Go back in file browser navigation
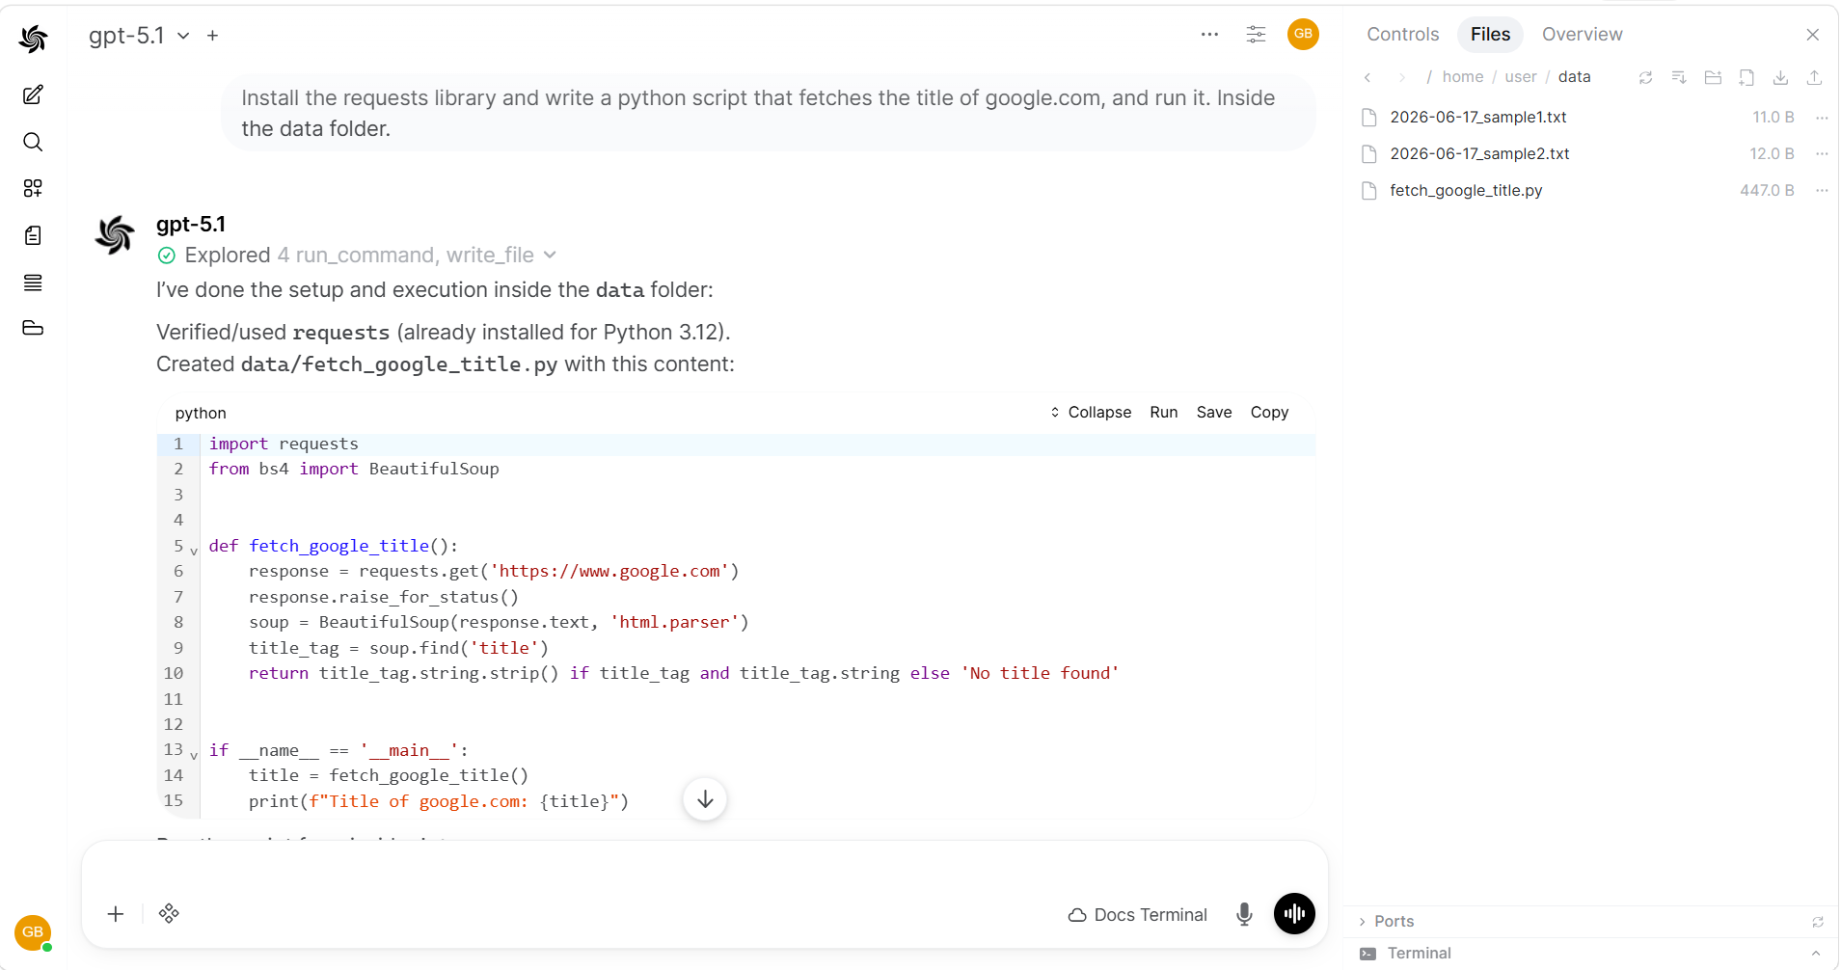This screenshot has height=970, width=1841. (x=1367, y=77)
